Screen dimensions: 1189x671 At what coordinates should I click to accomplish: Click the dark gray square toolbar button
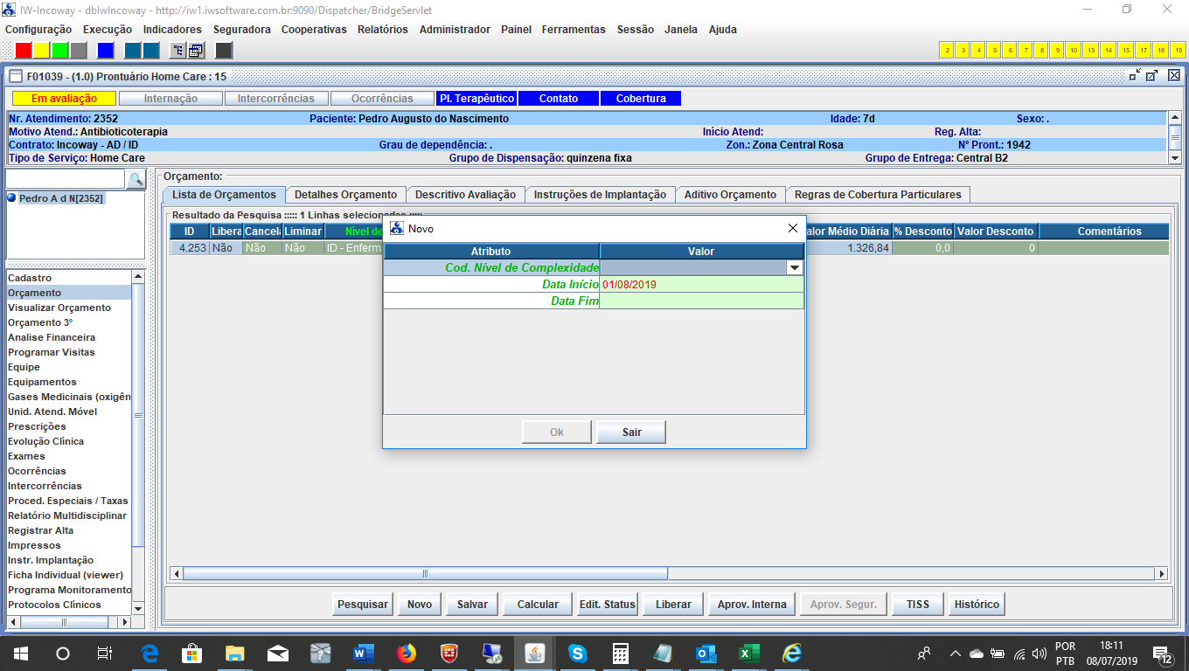(x=224, y=50)
